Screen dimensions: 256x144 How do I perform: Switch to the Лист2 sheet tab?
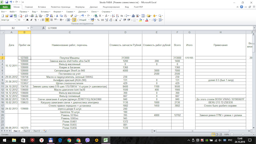pos(27,131)
